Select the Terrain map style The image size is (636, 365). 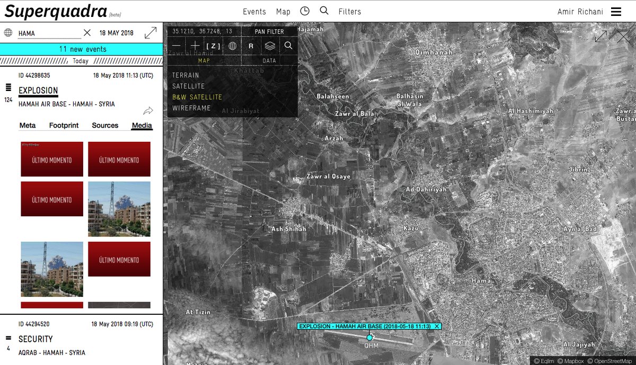185,75
